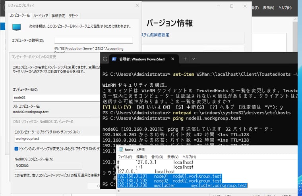Viewport: 302px width, 196px height.
Task: Click the 192.168.0.200 mycluster hosts line
Action: (182, 185)
